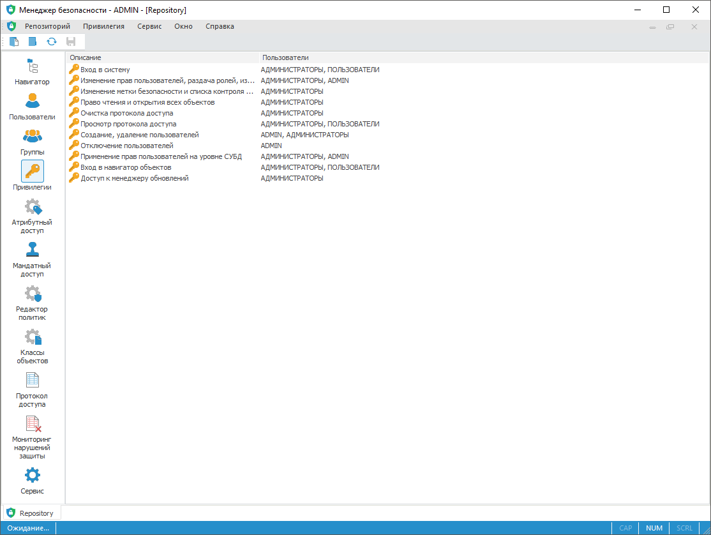The image size is (711, 535).
Task: Restore the inner Repository child window
Action: tap(670, 27)
